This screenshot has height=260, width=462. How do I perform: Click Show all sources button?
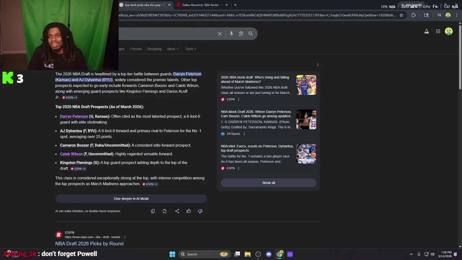tap(269, 183)
